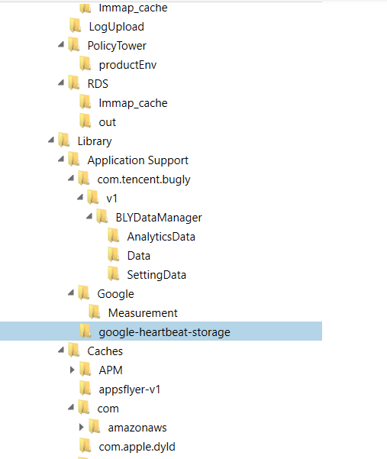Select the "Caches" label

(x=105, y=351)
